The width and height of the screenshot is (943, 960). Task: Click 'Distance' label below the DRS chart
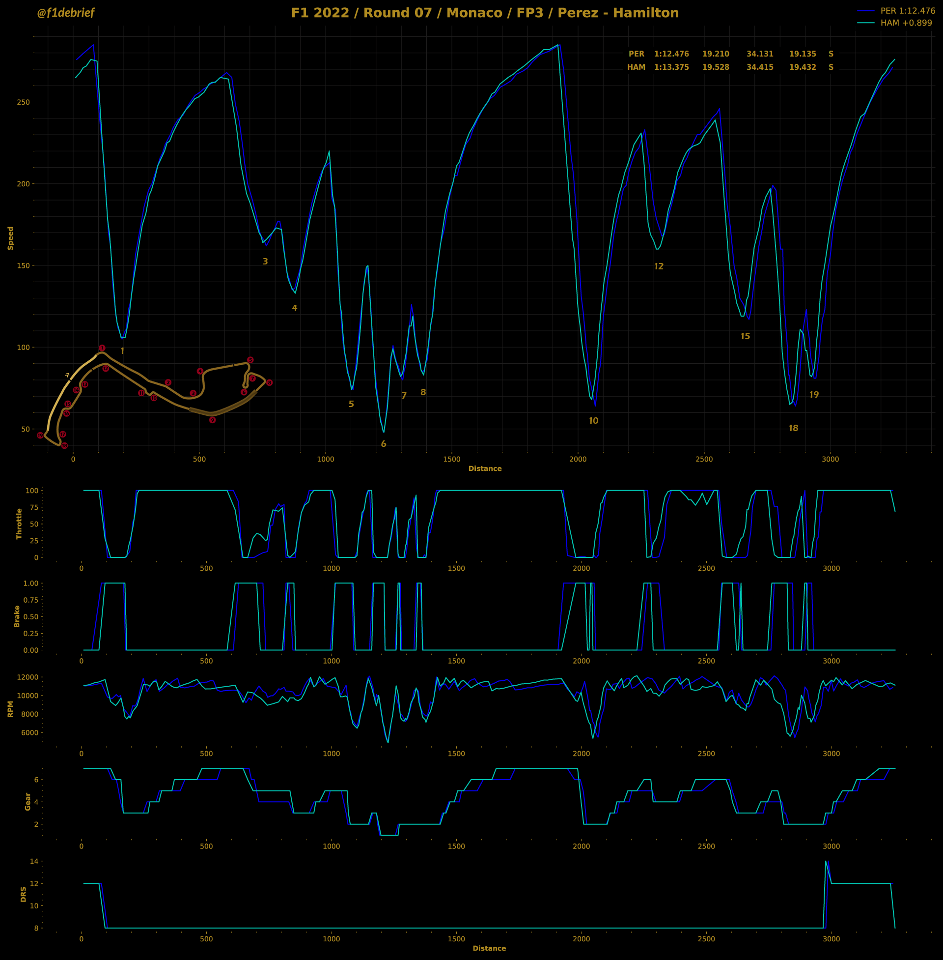point(489,948)
